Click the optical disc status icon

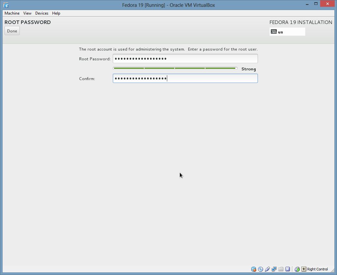[x=261, y=269]
